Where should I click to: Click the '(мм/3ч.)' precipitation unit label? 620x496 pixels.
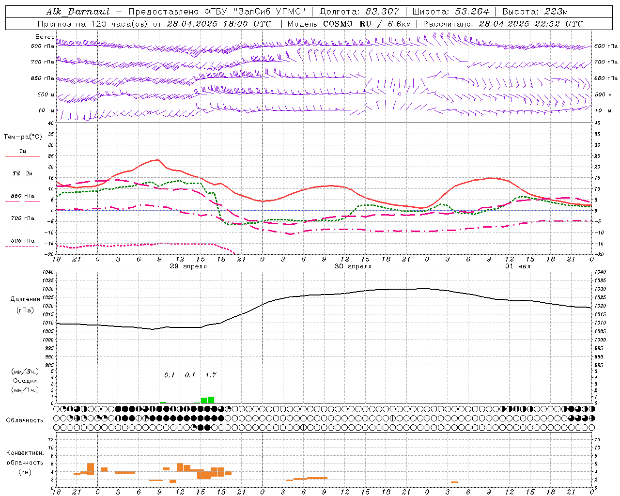tap(25, 372)
